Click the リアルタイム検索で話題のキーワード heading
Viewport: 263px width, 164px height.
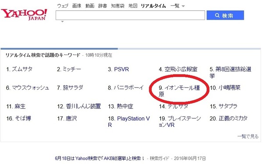(43, 55)
